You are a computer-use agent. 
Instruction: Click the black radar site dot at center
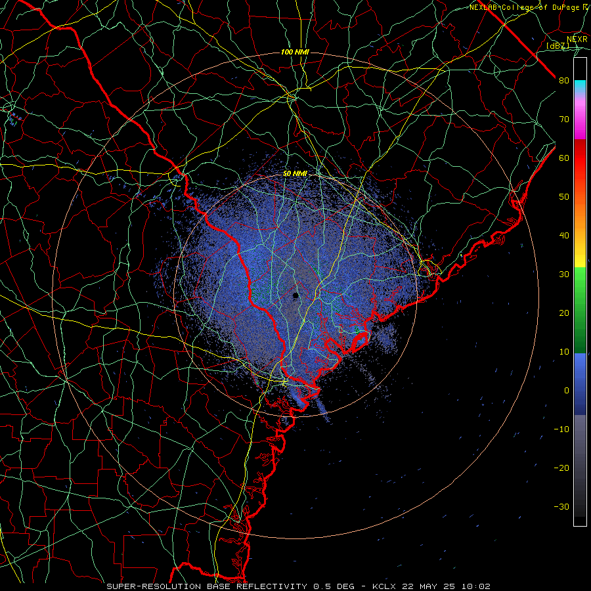click(295, 295)
